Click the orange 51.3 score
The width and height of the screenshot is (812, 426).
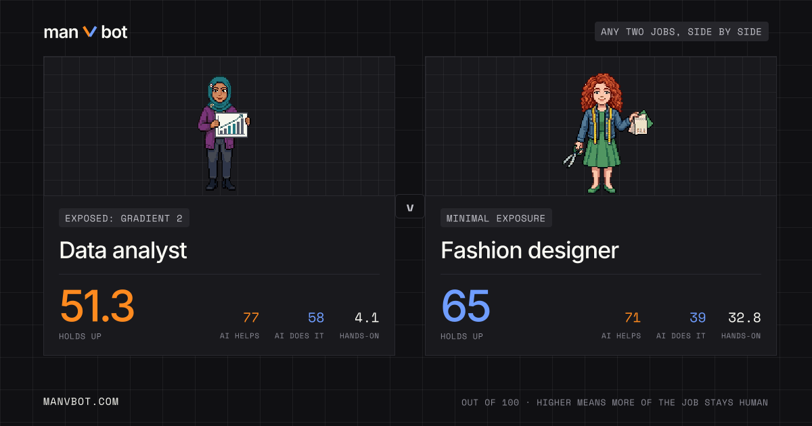pyautogui.click(x=97, y=306)
